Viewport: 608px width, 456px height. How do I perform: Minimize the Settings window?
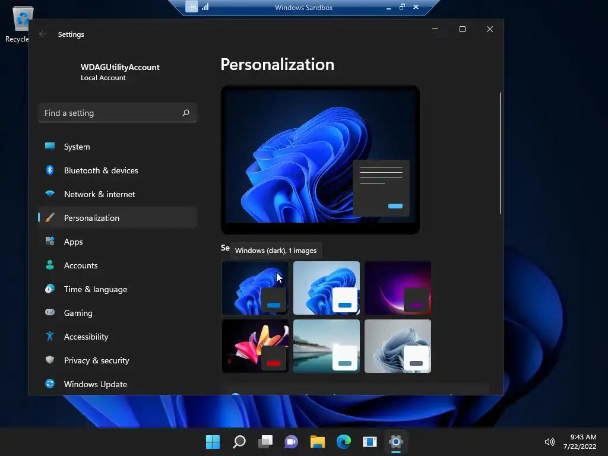tap(435, 29)
